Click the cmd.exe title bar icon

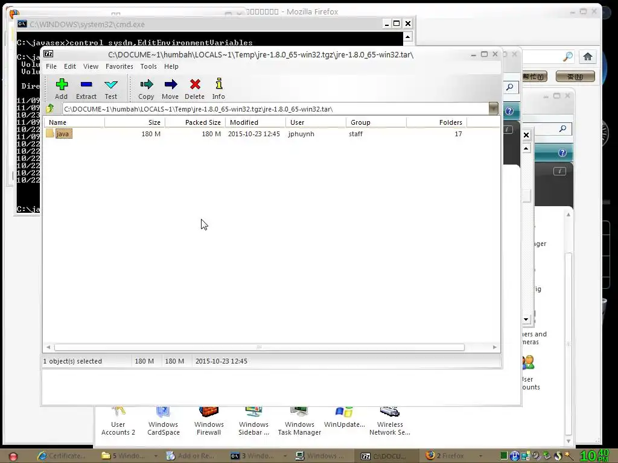[22, 24]
